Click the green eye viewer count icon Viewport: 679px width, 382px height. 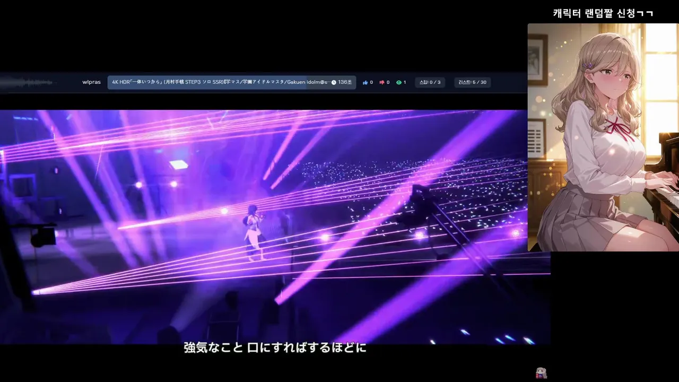(x=399, y=82)
